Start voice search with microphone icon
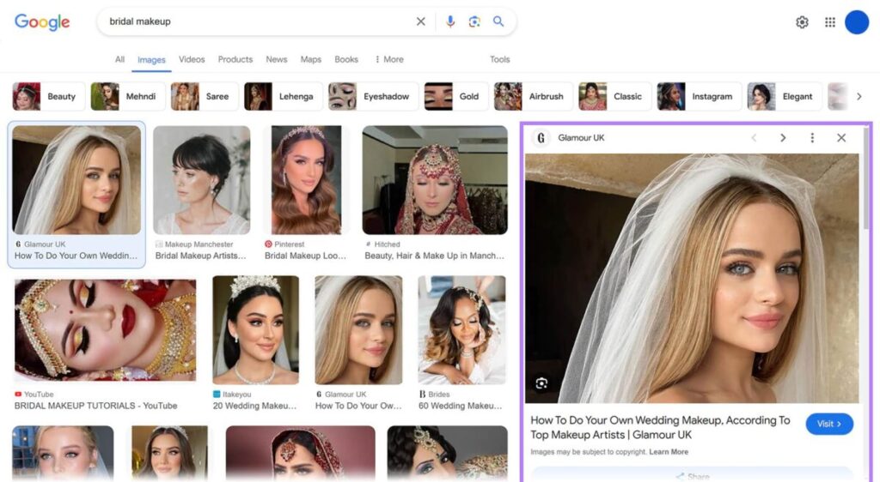Screen dimensions: 880x482 tap(450, 21)
